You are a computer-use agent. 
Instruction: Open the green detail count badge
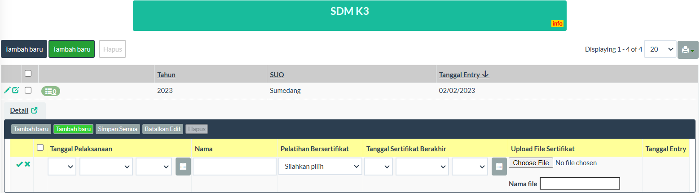50,91
